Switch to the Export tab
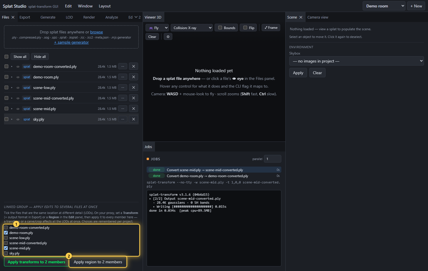428x271 pixels. click(25, 17)
